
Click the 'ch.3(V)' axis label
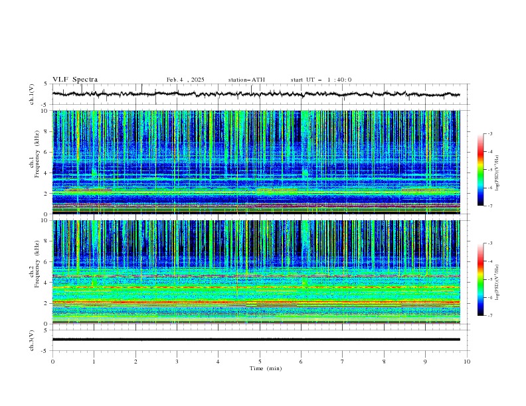click(32, 340)
